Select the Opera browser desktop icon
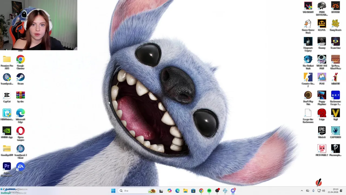 pyautogui.click(x=20, y=134)
